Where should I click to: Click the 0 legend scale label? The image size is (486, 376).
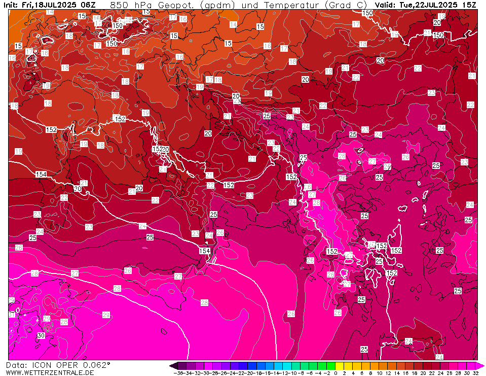pyautogui.click(x=335, y=373)
